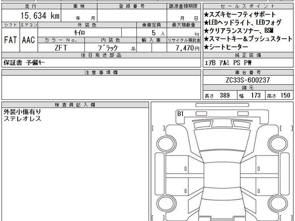
Task: Select the width value "173"
Action: (x=256, y=95)
